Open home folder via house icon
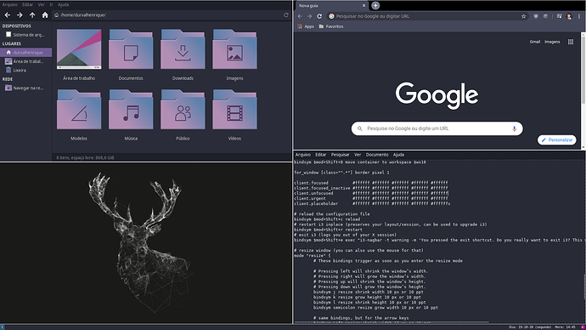 pos(45,15)
